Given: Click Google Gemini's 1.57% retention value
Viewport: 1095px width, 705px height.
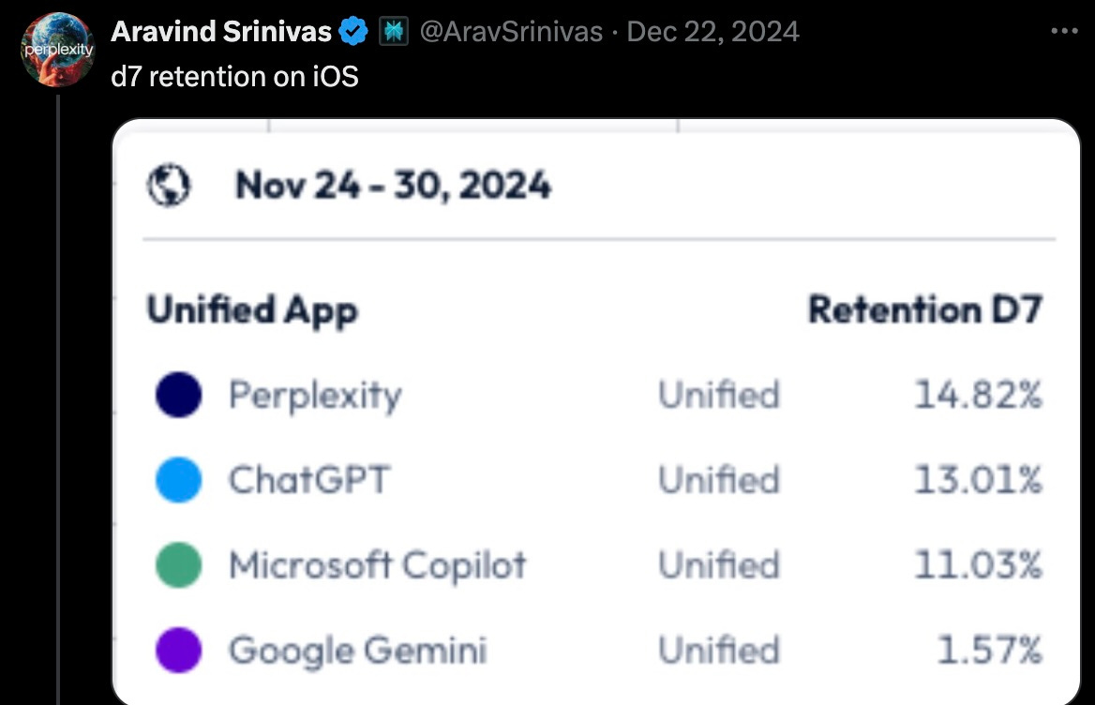Looking at the screenshot, I should pyautogui.click(x=990, y=651).
